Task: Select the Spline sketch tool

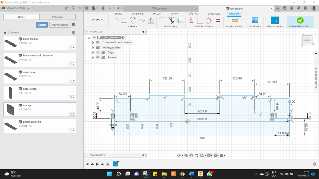Action: point(142,20)
